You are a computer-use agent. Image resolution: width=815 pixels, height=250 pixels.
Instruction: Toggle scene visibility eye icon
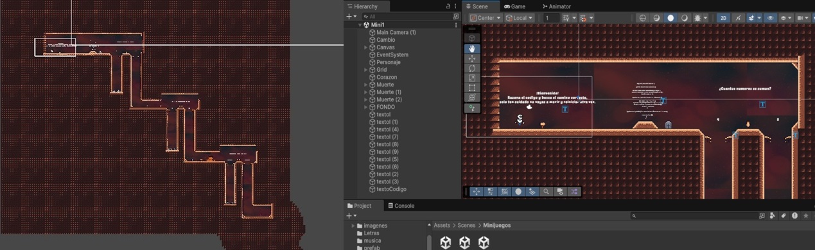(770, 18)
